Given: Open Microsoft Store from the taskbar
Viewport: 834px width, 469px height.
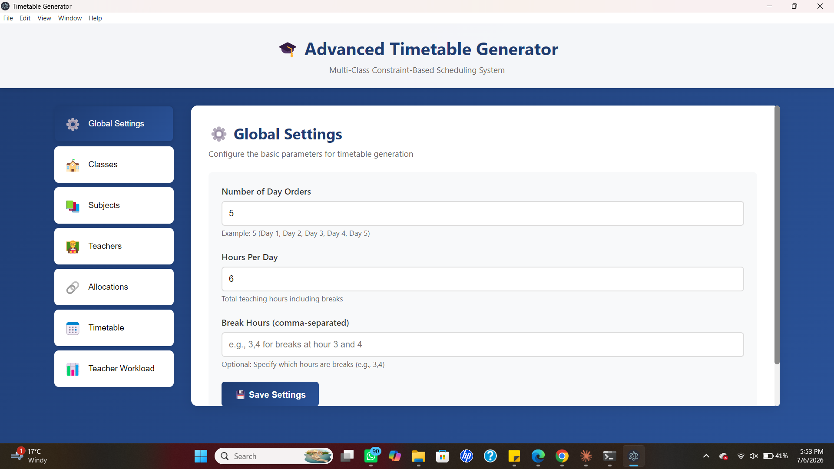Looking at the screenshot, I should click(x=443, y=456).
